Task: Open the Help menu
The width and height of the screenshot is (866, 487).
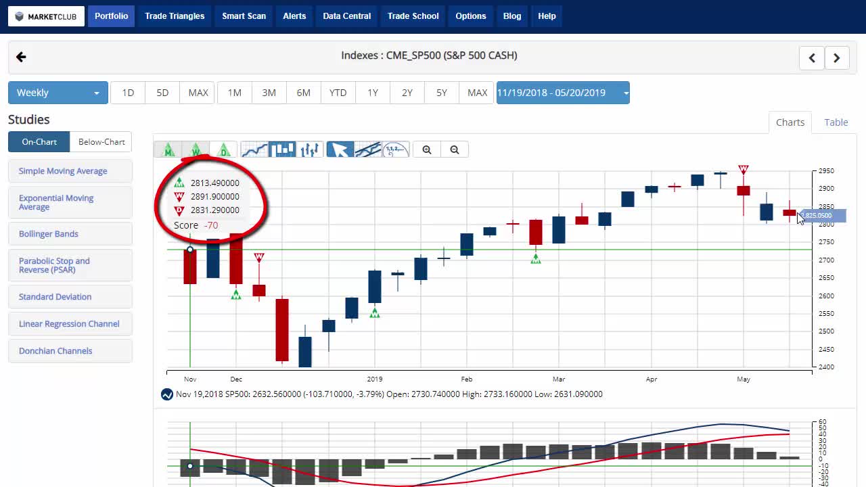Action: [x=547, y=16]
